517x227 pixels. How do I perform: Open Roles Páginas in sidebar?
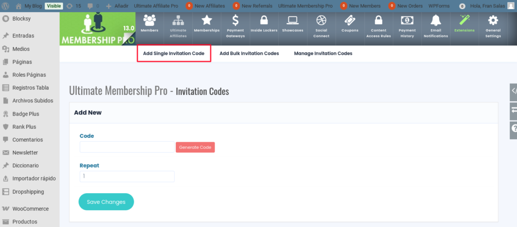click(x=30, y=75)
